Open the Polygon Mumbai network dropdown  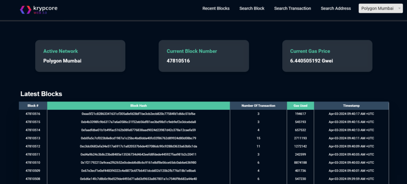(381, 8)
